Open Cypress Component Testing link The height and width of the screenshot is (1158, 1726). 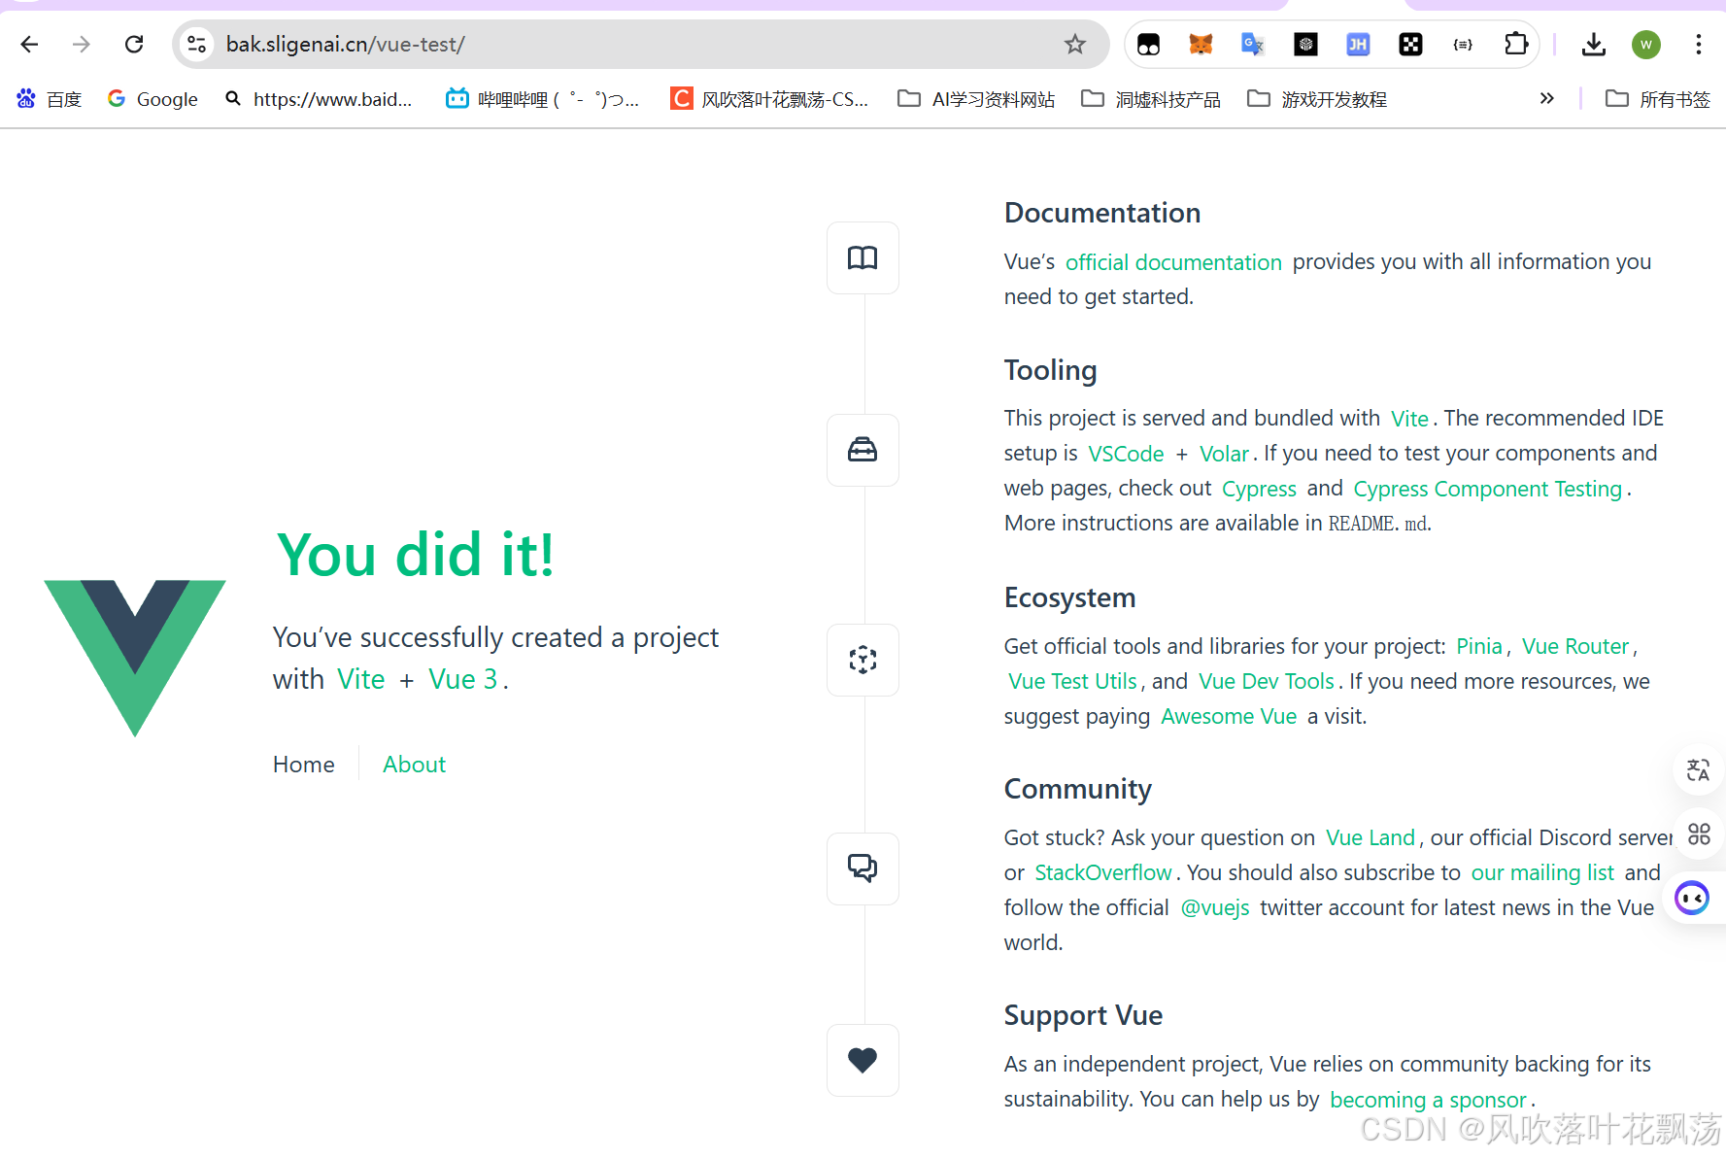click(1488, 489)
